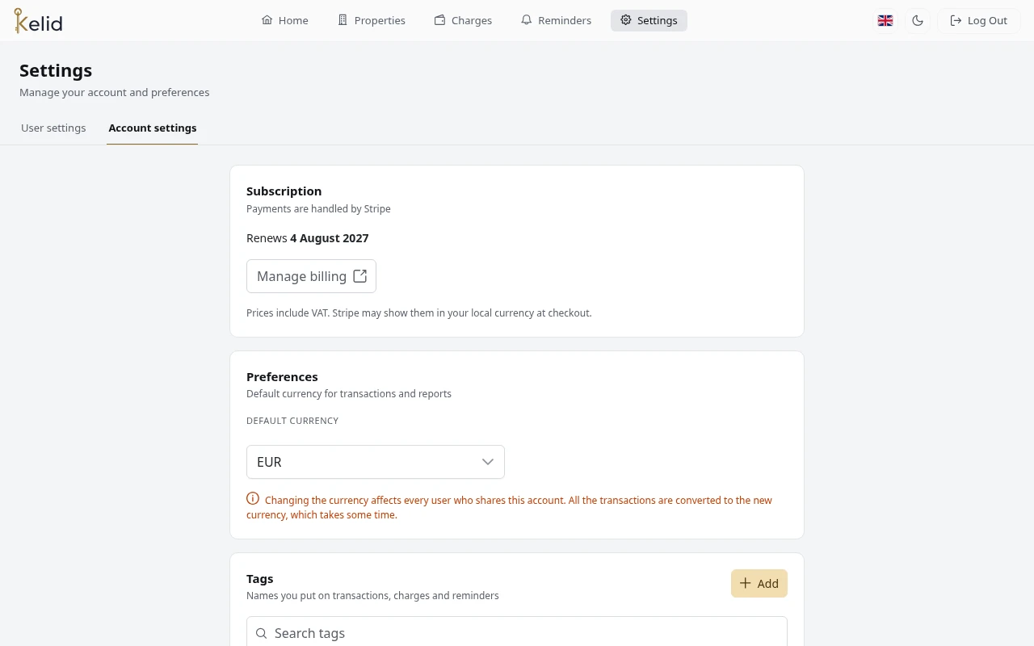
Task: Click the Log Out button
Action: (x=979, y=21)
